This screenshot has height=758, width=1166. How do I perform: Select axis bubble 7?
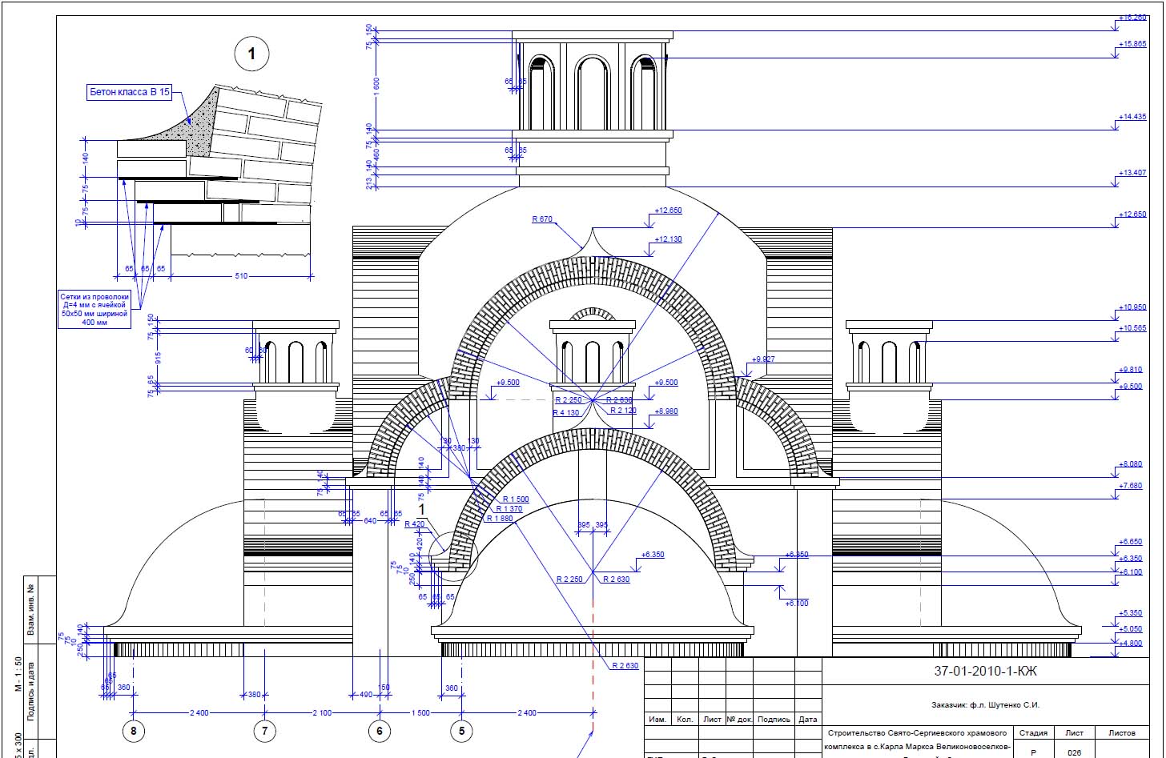click(x=265, y=731)
